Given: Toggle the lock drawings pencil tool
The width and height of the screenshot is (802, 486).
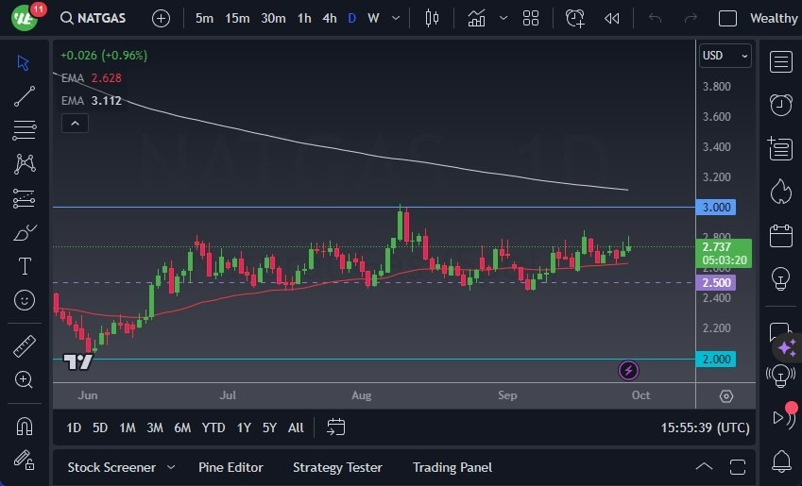Looking at the screenshot, I should [x=25, y=460].
